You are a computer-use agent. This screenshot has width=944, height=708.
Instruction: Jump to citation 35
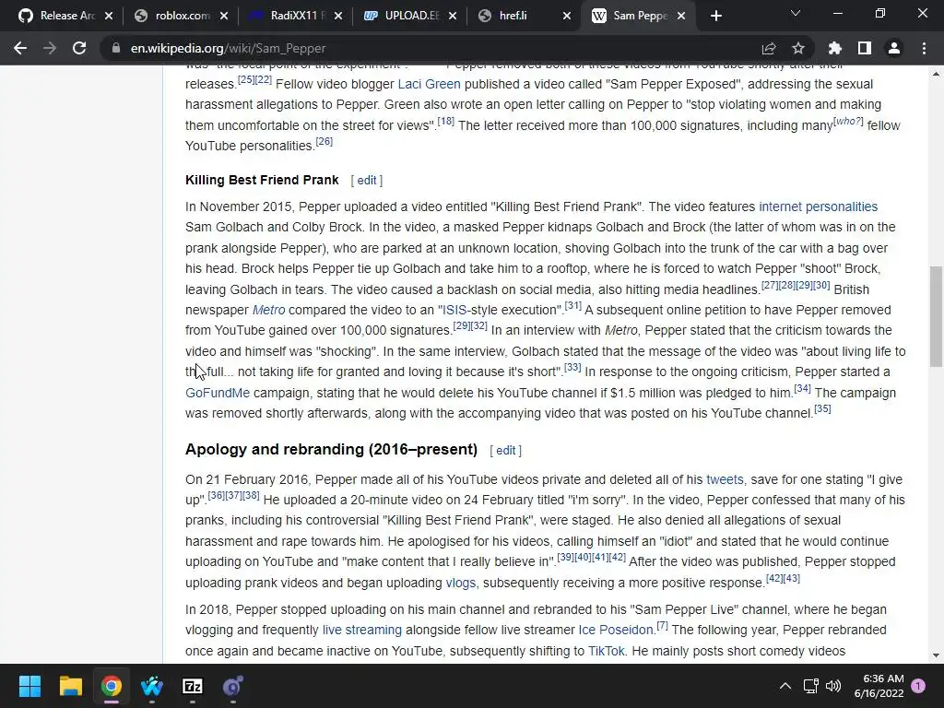[x=822, y=408]
